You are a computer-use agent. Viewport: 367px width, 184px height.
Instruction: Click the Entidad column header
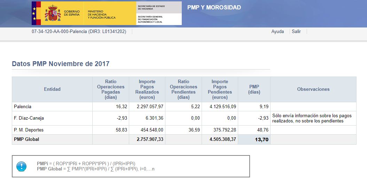click(52, 89)
